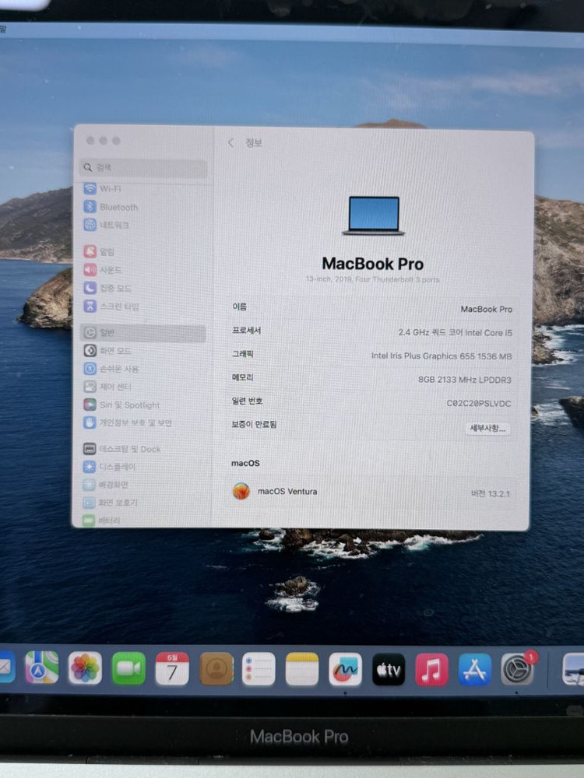Screen dimensions: 584x778
Task: Launch FaceTime from the Dock
Action: click(128, 669)
